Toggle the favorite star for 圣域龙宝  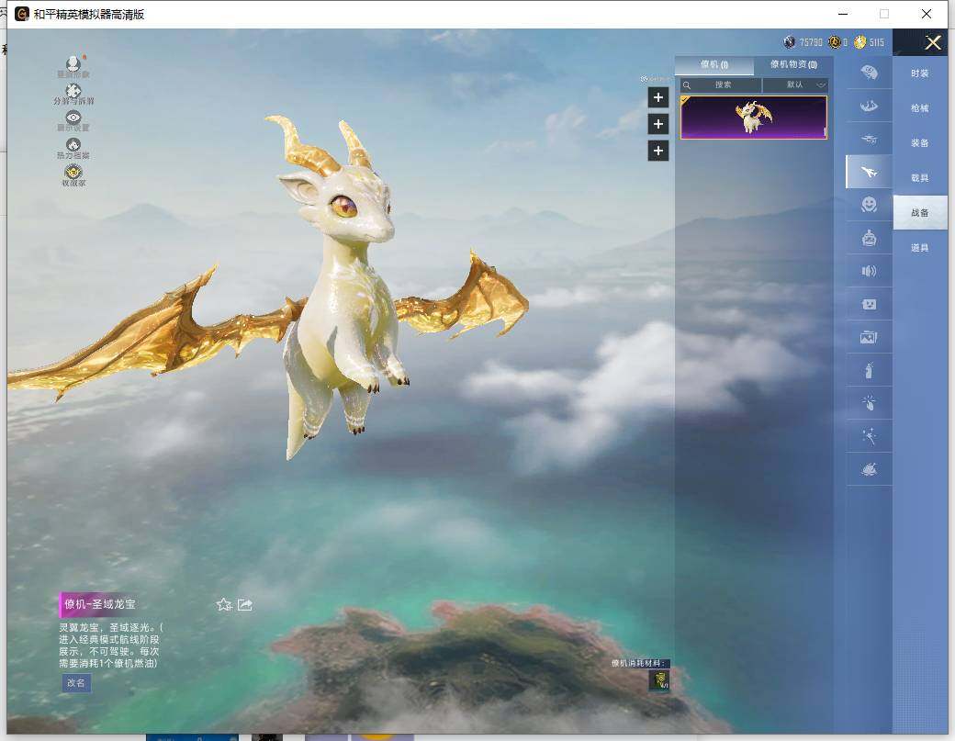tap(223, 604)
